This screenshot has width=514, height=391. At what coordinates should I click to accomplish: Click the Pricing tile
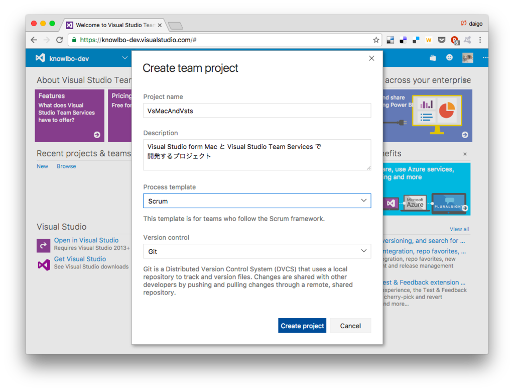(120, 116)
